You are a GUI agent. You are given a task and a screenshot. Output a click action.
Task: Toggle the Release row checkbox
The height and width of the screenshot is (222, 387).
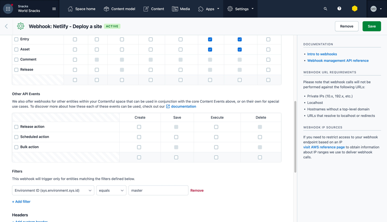(16, 70)
